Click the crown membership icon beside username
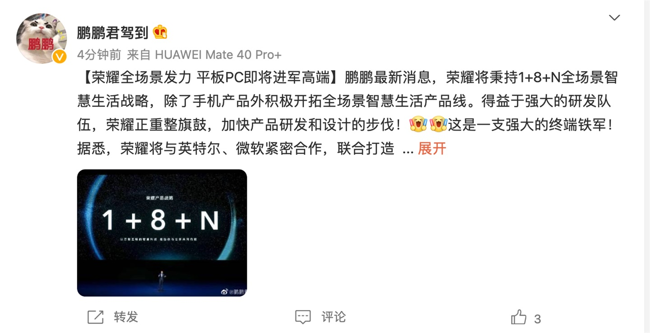Viewport: 650px width, 333px height. [160, 32]
